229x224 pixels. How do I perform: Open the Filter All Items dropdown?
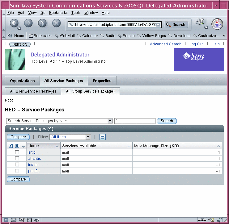click(x=70, y=137)
